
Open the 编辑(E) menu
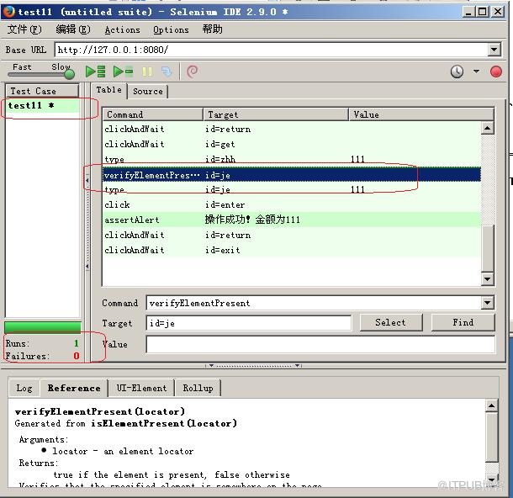[x=73, y=29]
